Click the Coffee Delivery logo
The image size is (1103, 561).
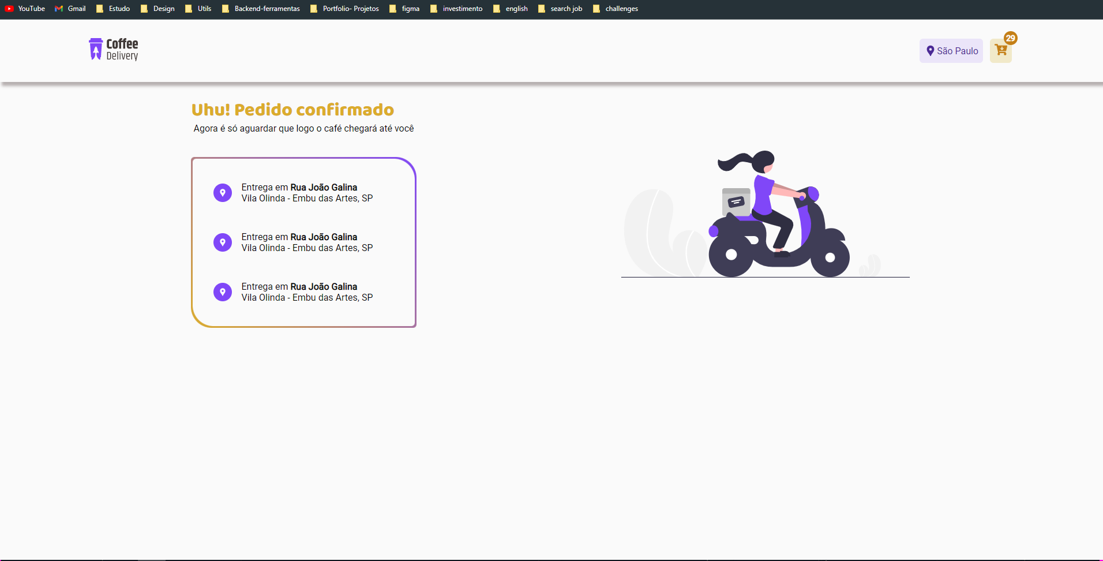coord(114,50)
